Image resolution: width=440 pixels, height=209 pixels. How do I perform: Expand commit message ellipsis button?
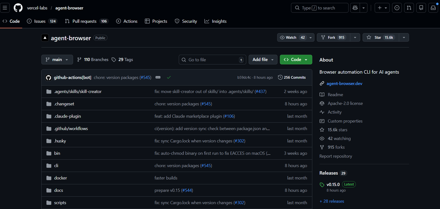[x=158, y=78]
